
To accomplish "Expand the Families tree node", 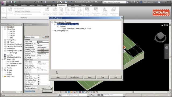I will point(2,68).
